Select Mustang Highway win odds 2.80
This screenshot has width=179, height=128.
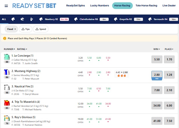(x=157, y=75)
